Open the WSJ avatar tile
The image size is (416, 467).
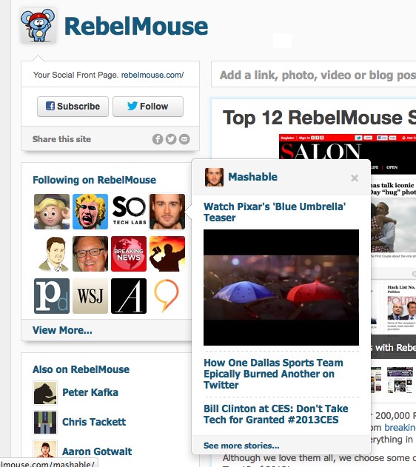click(x=90, y=296)
